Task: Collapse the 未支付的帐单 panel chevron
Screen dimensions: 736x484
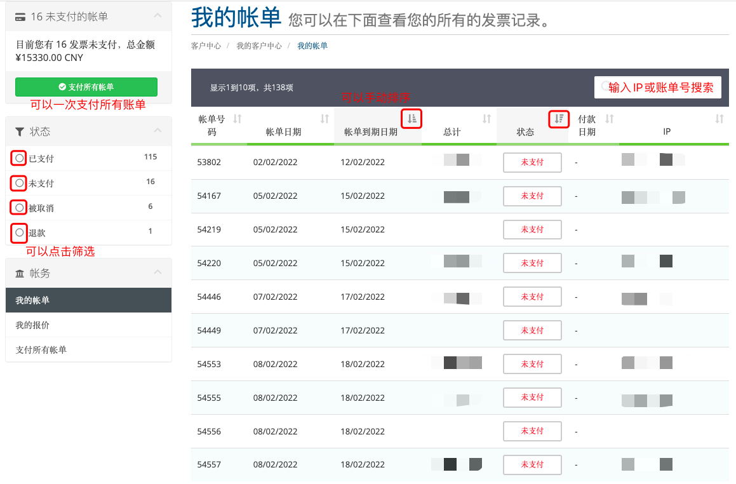Action: pos(157,17)
